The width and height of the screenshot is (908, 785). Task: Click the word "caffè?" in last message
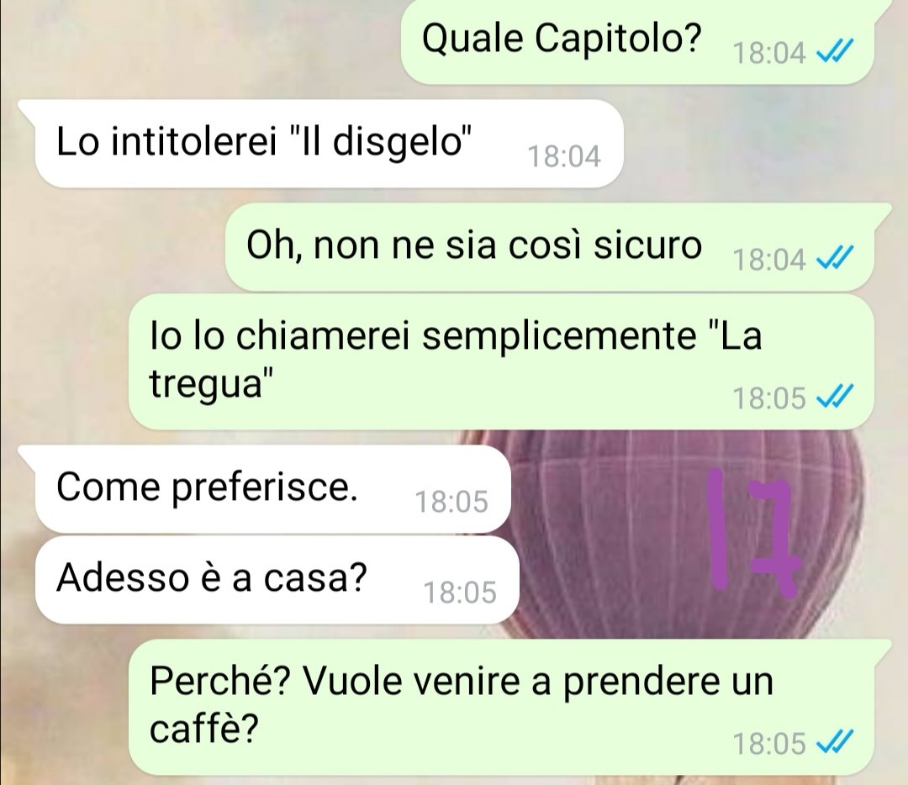pos(203,727)
